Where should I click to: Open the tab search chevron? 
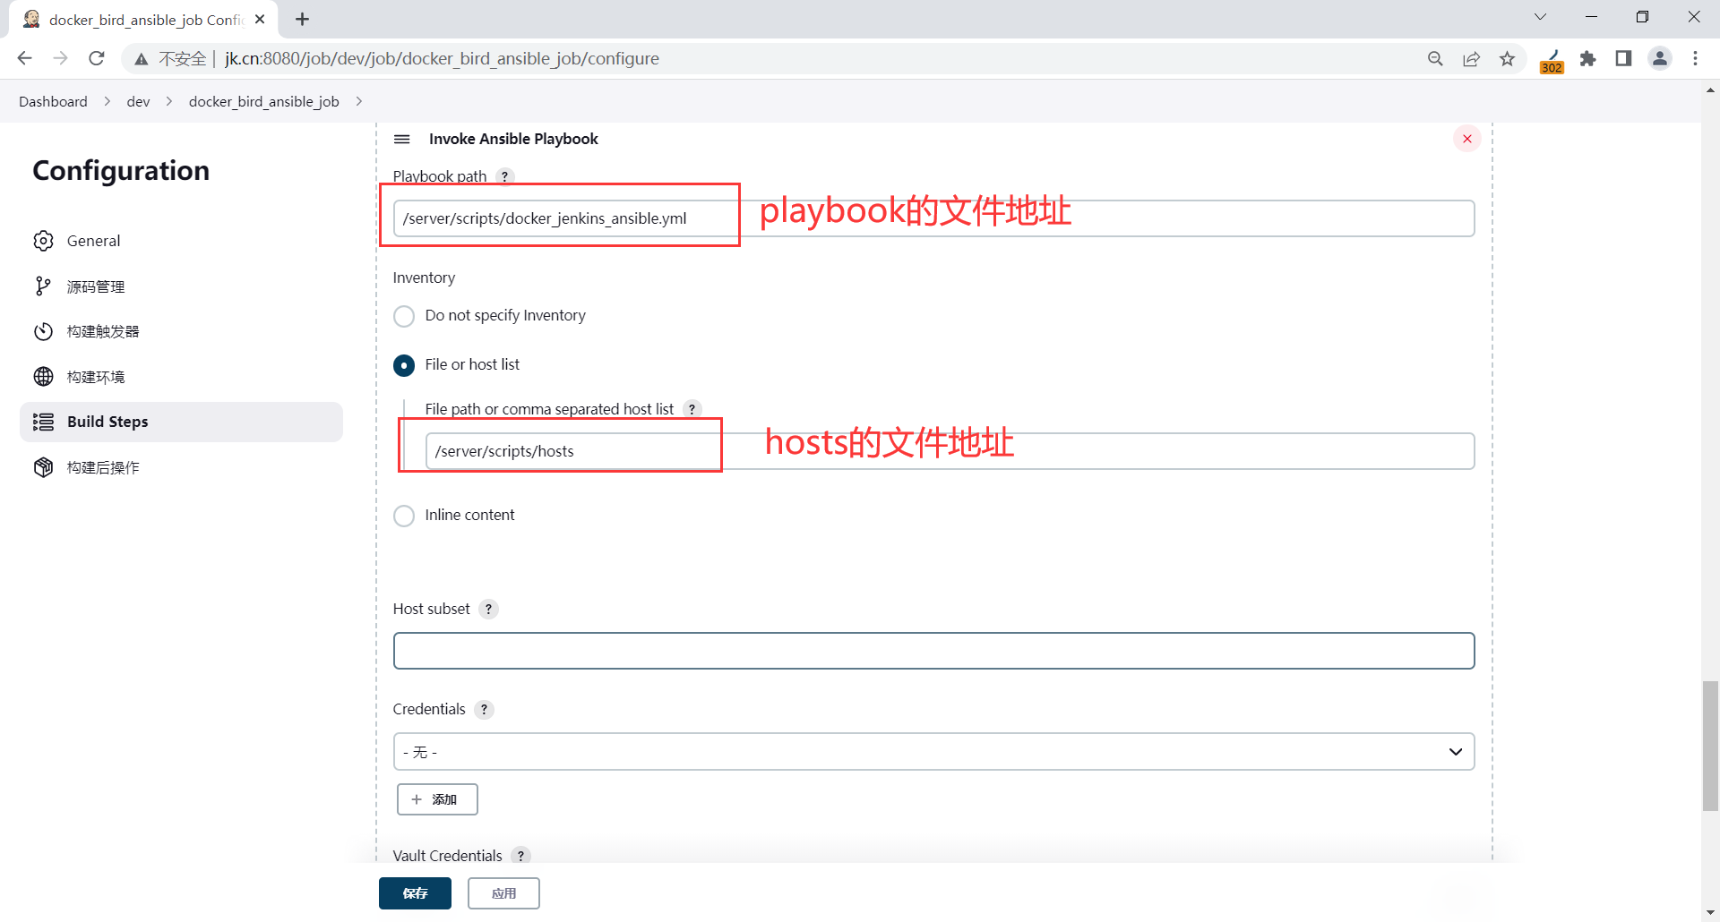click(x=1540, y=17)
